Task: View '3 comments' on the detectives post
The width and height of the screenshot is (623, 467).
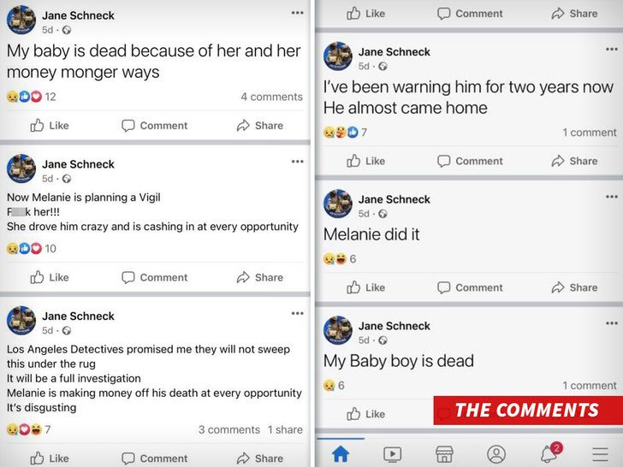Action: point(228,429)
